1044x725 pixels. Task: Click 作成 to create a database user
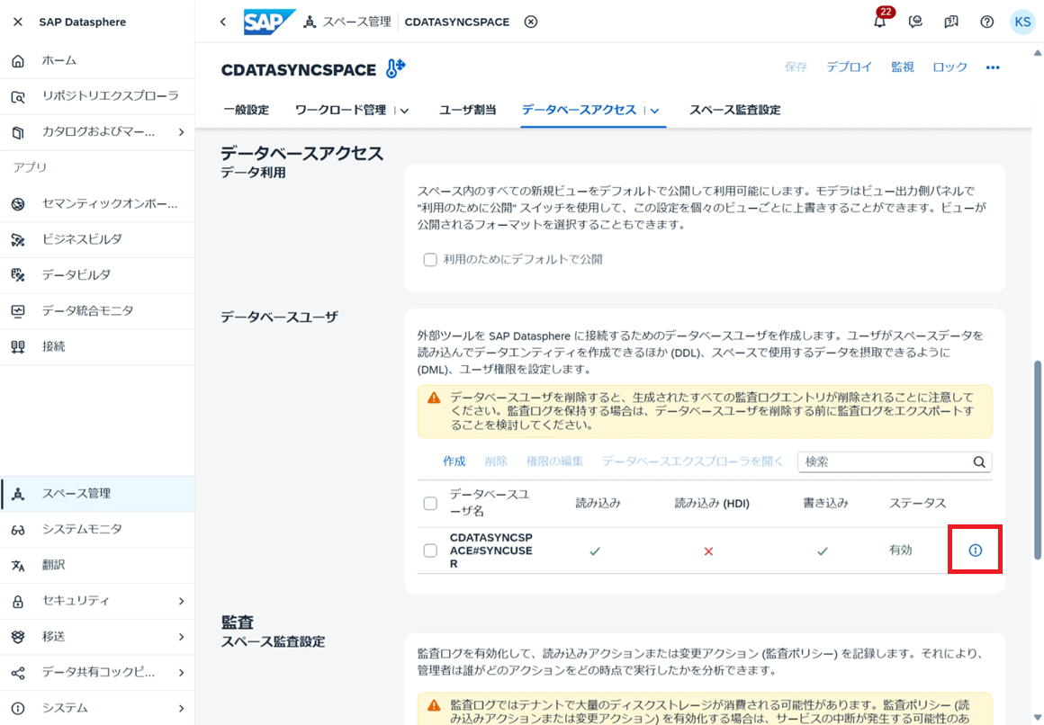(454, 461)
